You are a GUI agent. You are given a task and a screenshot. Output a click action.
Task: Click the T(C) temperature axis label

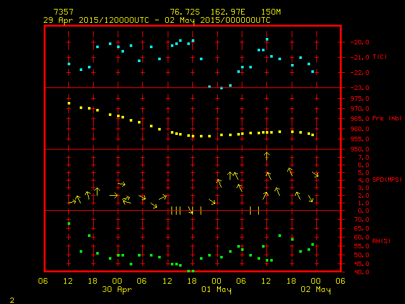pyautogui.click(x=379, y=57)
